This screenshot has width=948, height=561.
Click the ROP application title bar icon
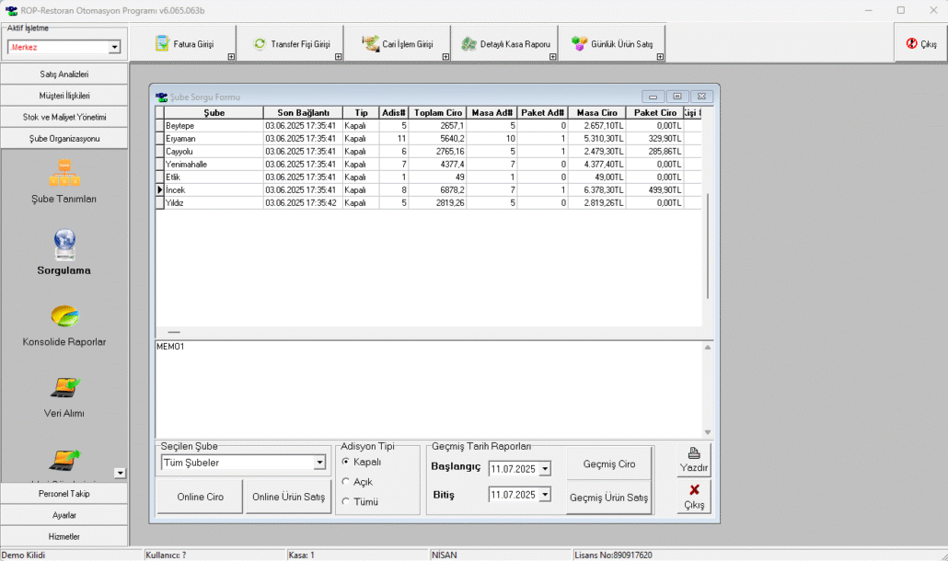11,10
